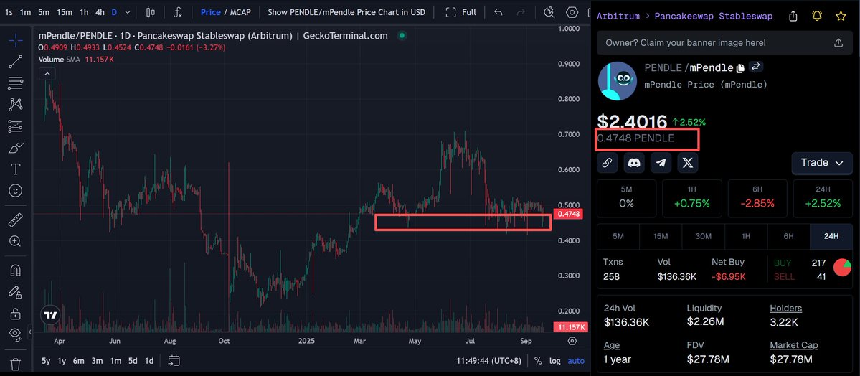
Task: Select the D daily interval
Action: (x=114, y=12)
